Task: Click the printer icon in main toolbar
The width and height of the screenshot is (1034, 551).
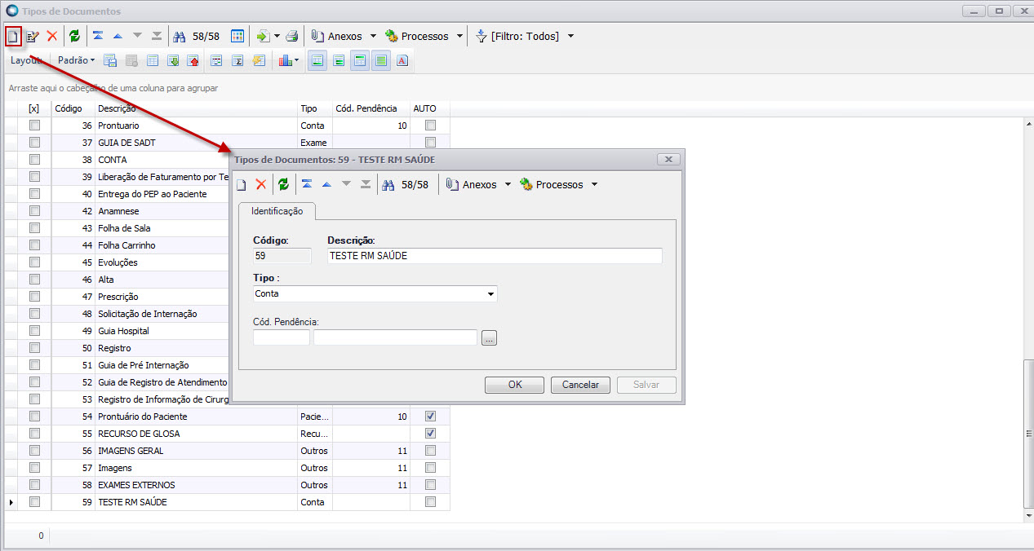Action: pos(291,37)
